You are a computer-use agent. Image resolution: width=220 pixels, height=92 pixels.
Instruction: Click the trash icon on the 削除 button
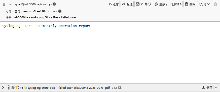click(x=187, y=4)
